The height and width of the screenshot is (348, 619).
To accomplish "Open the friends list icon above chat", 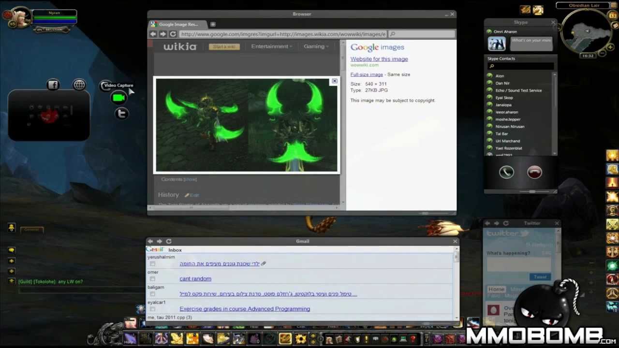I will (x=12, y=228).
